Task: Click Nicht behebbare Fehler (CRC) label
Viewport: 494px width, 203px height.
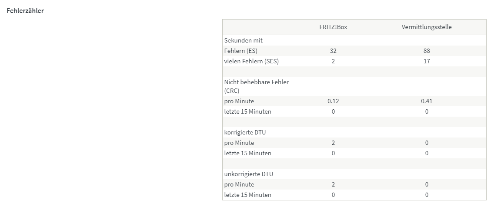Action: point(257,86)
